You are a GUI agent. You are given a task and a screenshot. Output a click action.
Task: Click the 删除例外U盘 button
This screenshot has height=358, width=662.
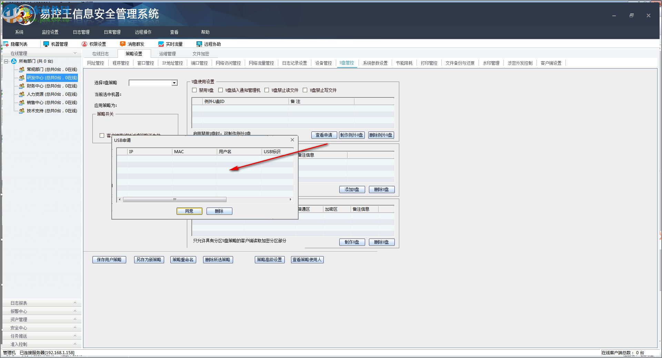point(381,135)
